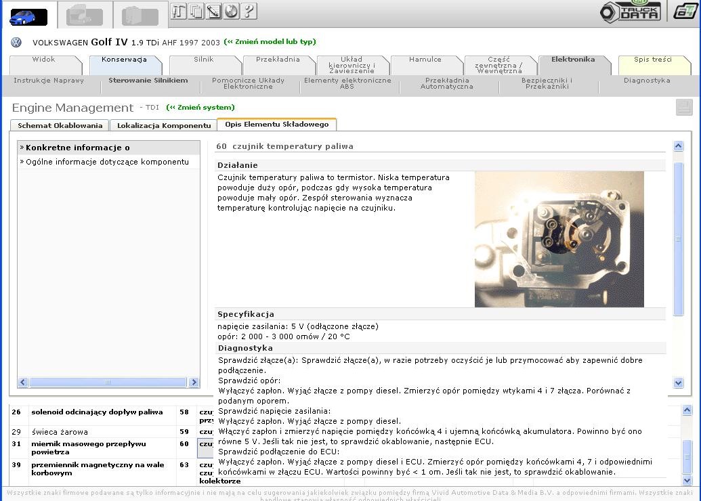Click the print icon beside Engine Management
701x501 pixels.
(684, 107)
